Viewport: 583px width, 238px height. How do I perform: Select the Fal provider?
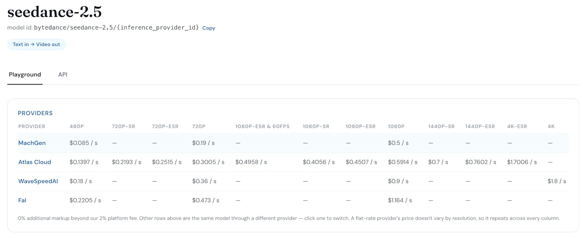click(x=22, y=201)
